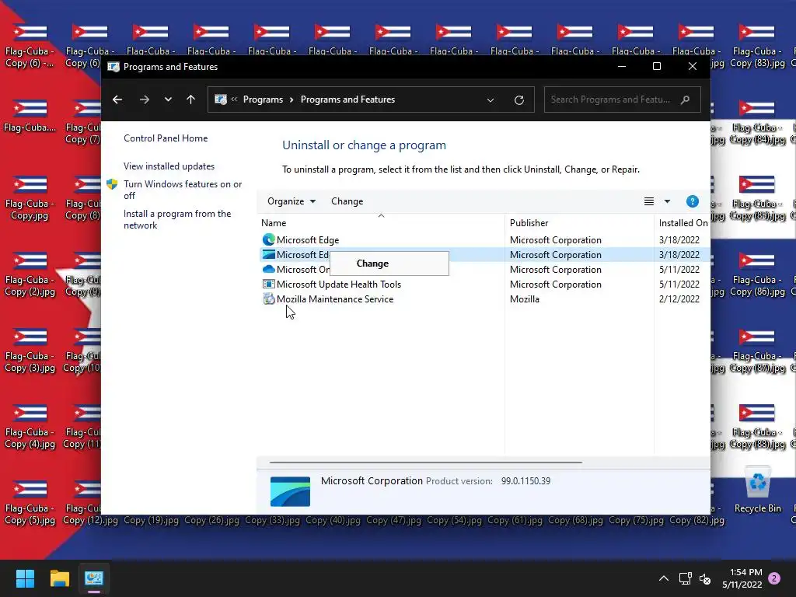Viewport: 796px width, 597px height.
Task: Click the Programs and Features title bar icon
Action: 113,67
